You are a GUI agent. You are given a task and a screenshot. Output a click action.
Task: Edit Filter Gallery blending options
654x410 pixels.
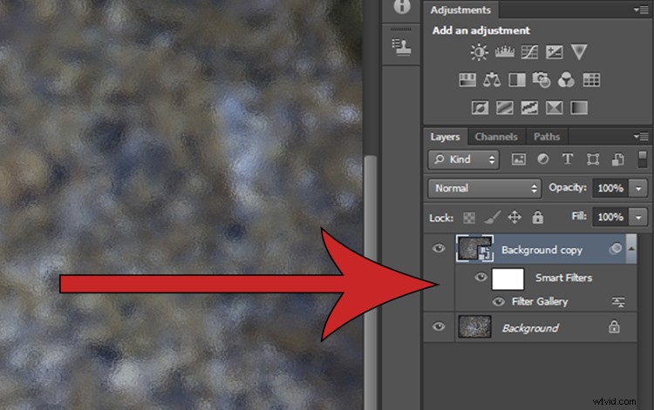pyautogui.click(x=618, y=302)
